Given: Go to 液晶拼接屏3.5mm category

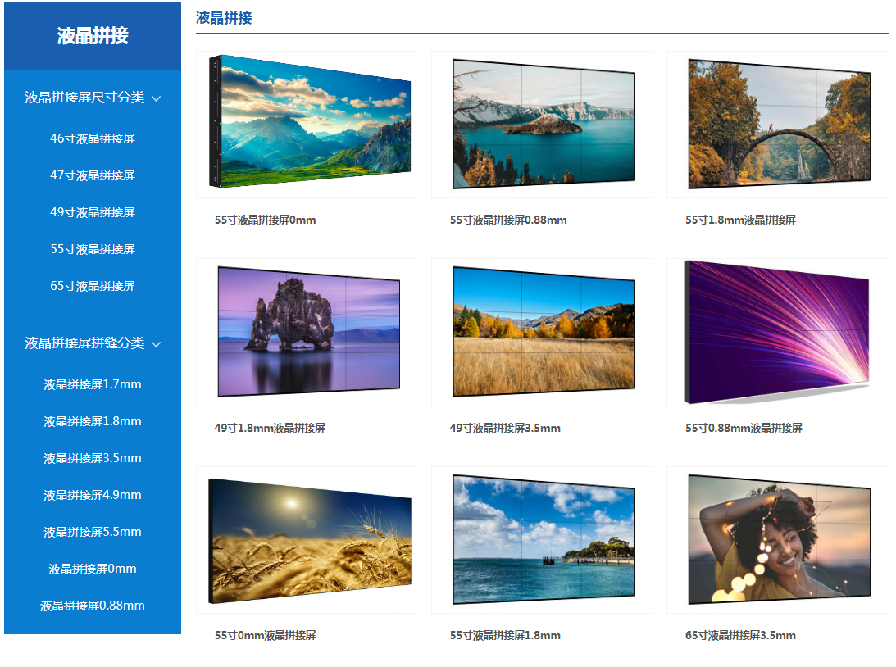Looking at the screenshot, I should click(93, 458).
